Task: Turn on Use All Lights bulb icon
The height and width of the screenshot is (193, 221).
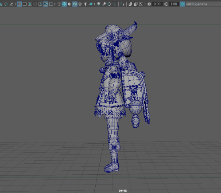Action: (85, 4)
